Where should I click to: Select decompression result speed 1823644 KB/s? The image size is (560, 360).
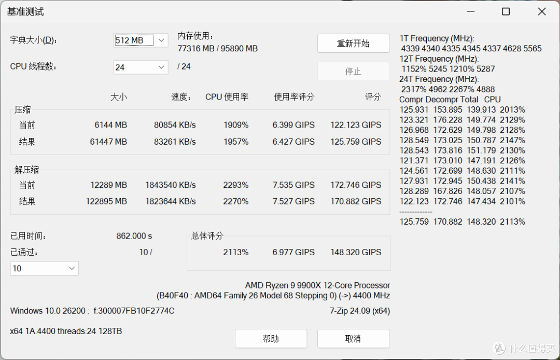point(171,201)
